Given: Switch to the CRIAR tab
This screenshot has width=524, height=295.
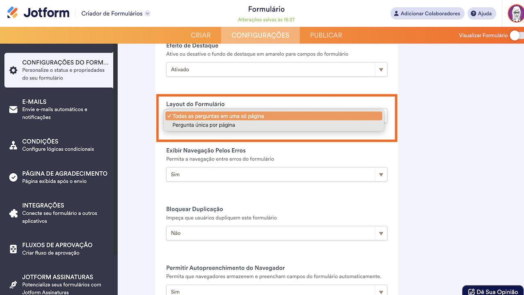Looking at the screenshot, I should tap(201, 36).
